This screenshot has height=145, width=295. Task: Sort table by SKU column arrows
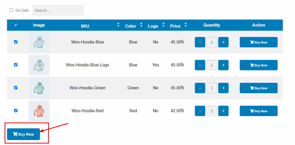pyautogui.click(x=118, y=25)
